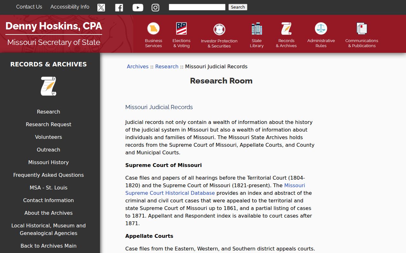Click the Appellate Courts heading
The width and height of the screenshot is (406, 253).
[149, 236]
